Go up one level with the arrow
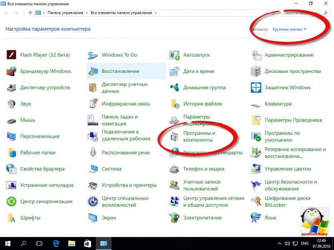 pyautogui.click(x=30, y=13)
